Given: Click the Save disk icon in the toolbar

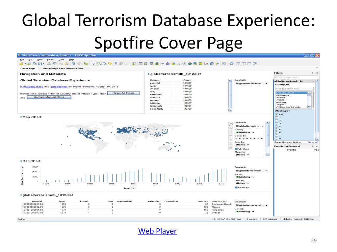Looking at the screenshot, I should coord(40,64).
